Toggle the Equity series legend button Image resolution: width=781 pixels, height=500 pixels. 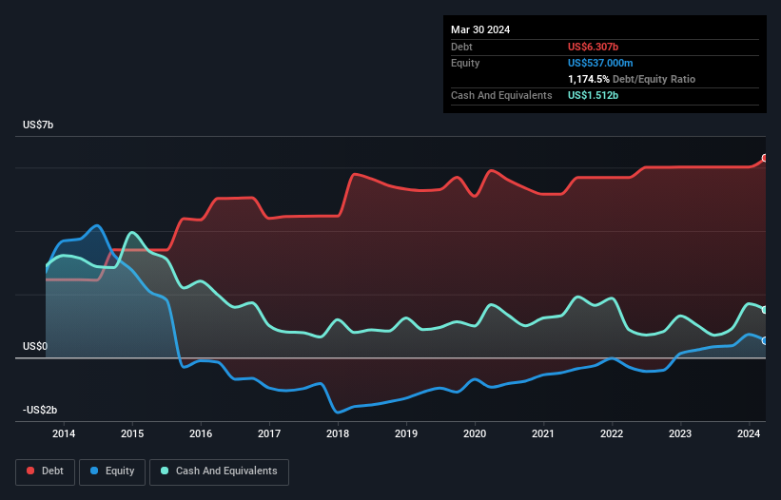tap(112, 471)
